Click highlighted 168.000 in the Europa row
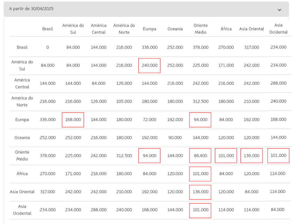294x224 pixels. 73,120
